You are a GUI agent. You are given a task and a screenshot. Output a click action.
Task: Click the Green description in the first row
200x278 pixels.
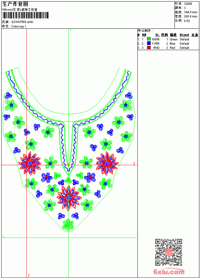(x=174, y=39)
